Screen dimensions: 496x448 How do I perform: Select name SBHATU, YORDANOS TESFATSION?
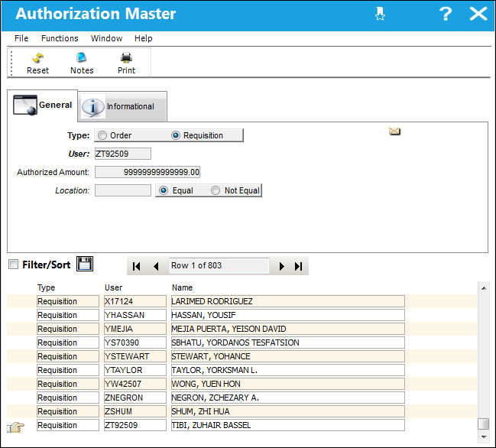pyautogui.click(x=287, y=342)
